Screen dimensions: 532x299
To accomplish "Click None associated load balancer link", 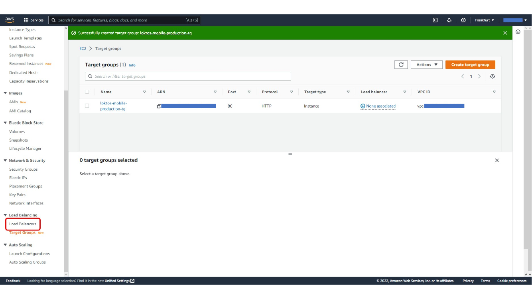I will [x=378, y=106].
